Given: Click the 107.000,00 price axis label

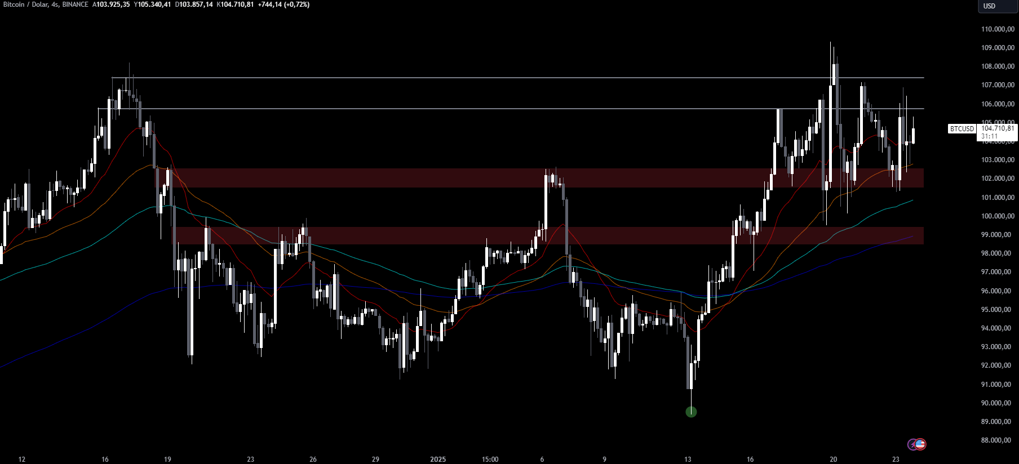Looking at the screenshot, I should [x=998, y=85].
